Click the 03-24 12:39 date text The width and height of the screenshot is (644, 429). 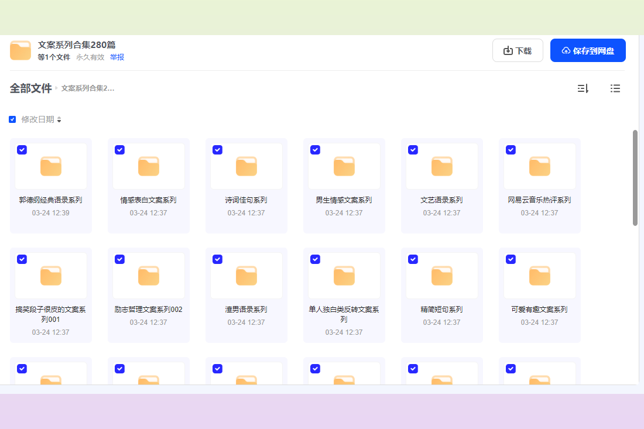[x=51, y=213]
